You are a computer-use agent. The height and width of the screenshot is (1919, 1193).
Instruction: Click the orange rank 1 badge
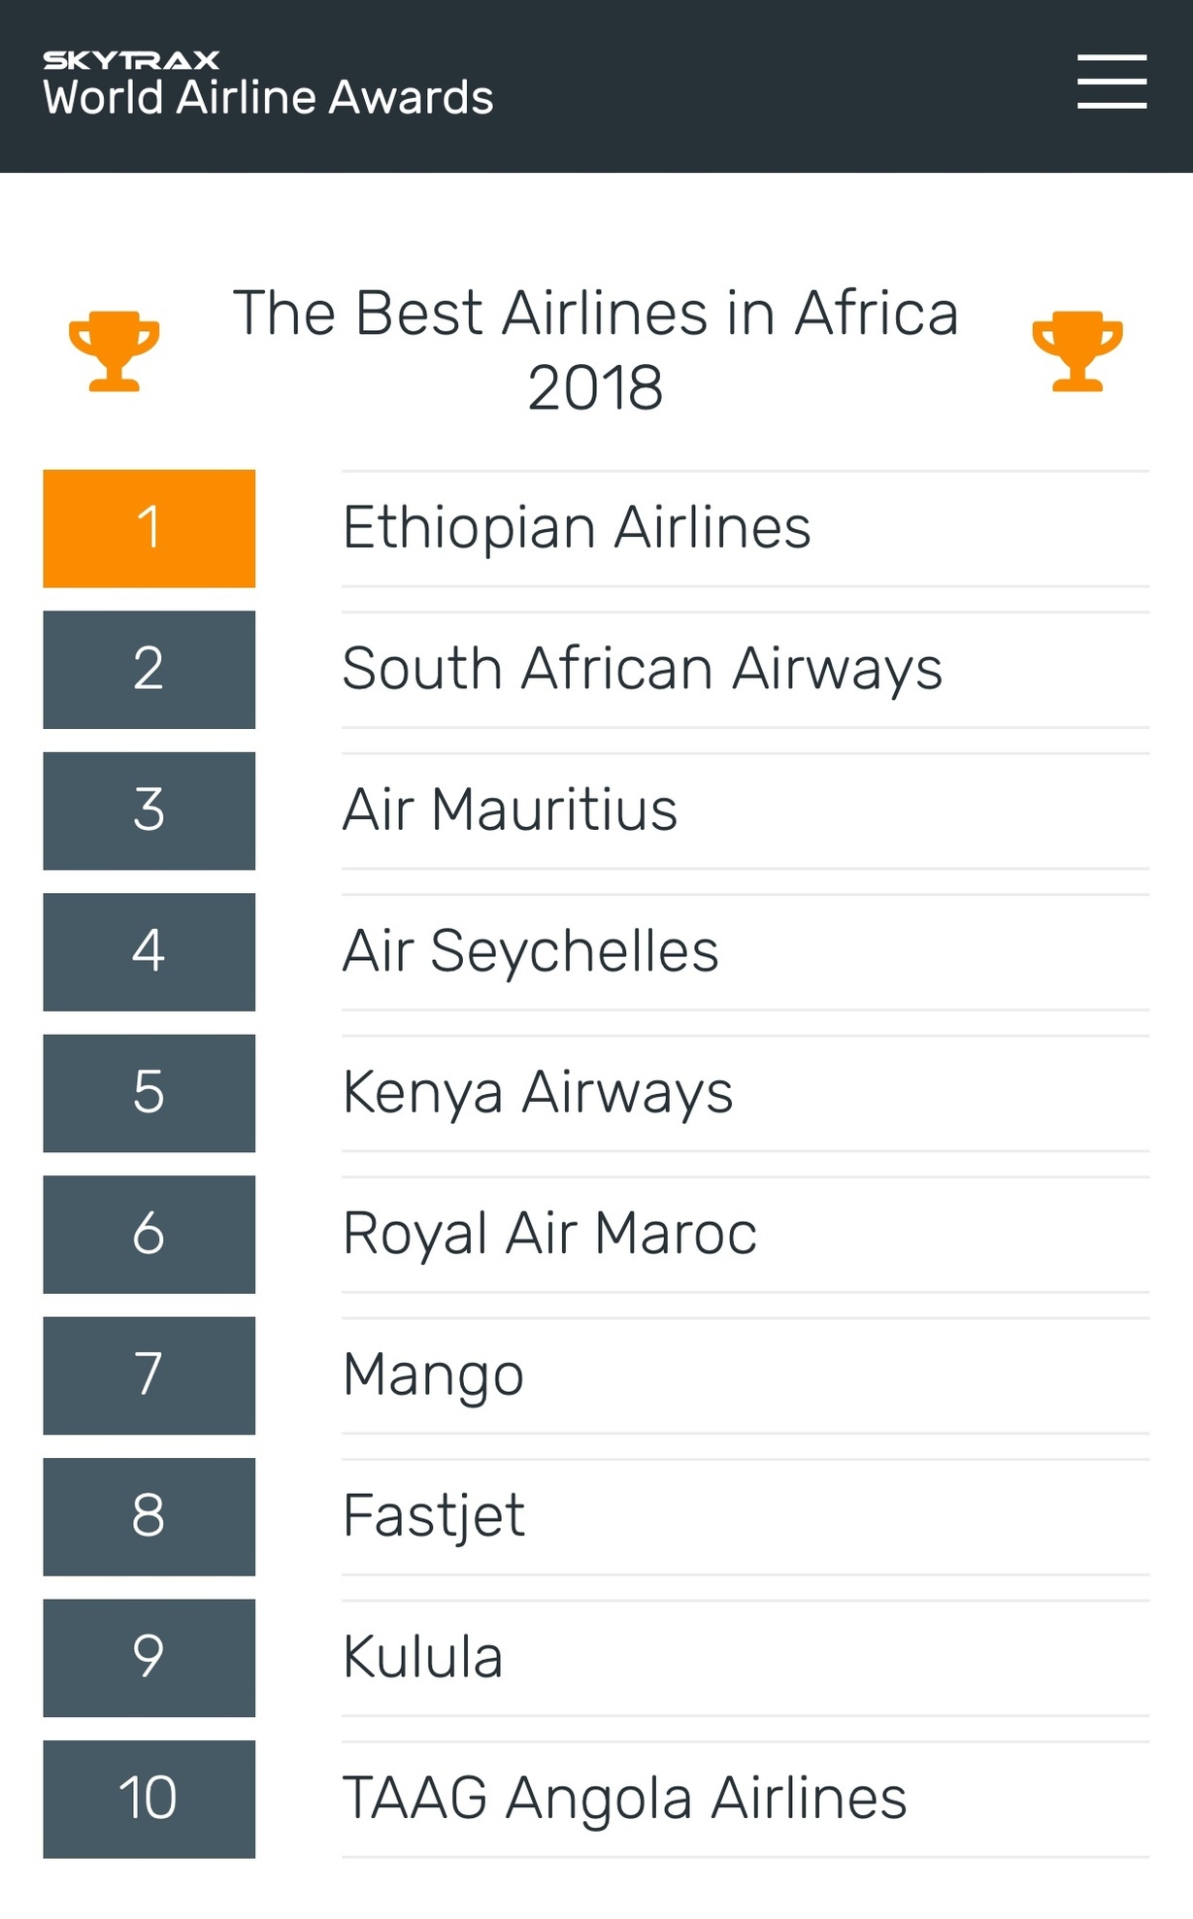(149, 528)
